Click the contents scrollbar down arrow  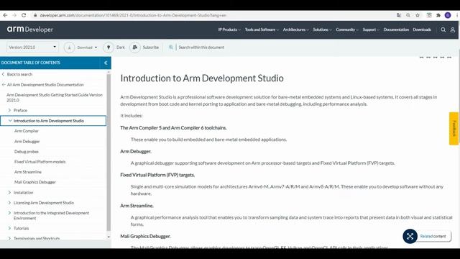[x=109, y=237]
